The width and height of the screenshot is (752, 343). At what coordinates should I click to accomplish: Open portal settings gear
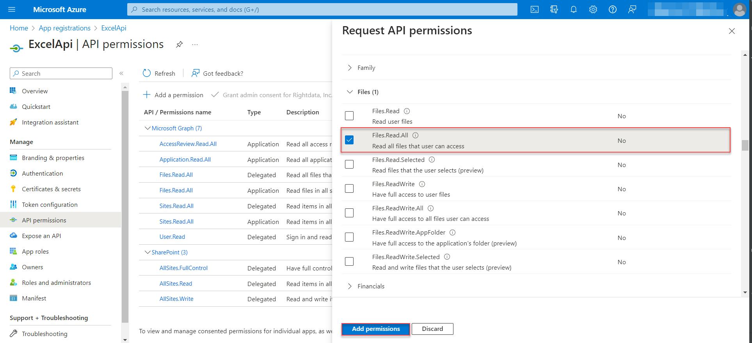(593, 9)
